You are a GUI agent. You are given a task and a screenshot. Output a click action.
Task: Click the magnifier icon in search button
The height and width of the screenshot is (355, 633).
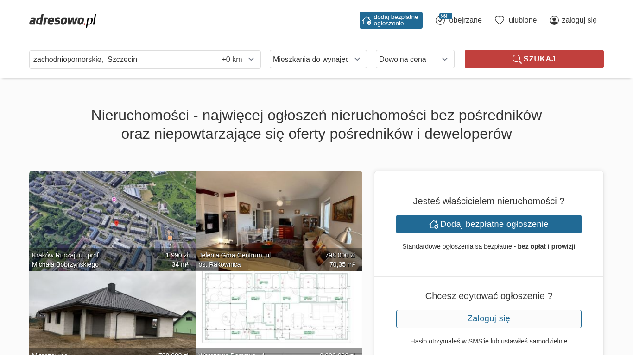(x=517, y=59)
